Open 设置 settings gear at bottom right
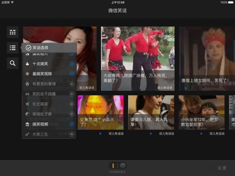Image resolution: width=235 pixels, height=176 pixels. pos(218,168)
